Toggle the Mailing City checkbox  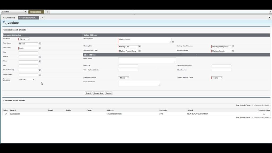click(139, 46)
